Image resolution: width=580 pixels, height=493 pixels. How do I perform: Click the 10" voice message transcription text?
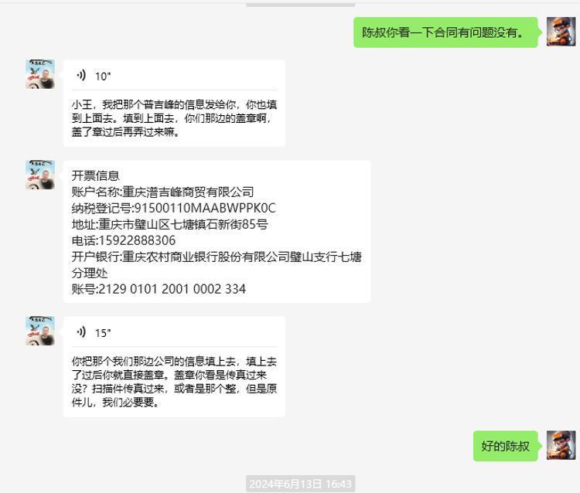174,118
